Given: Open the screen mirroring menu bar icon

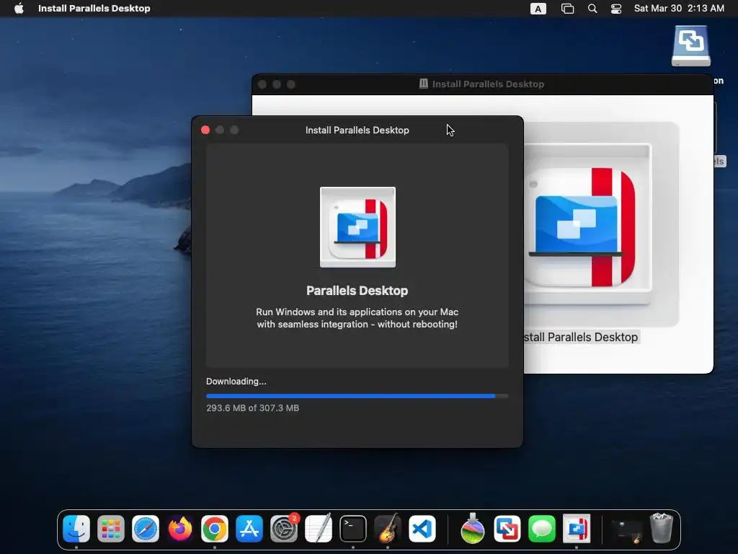Looking at the screenshot, I should click(x=568, y=9).
